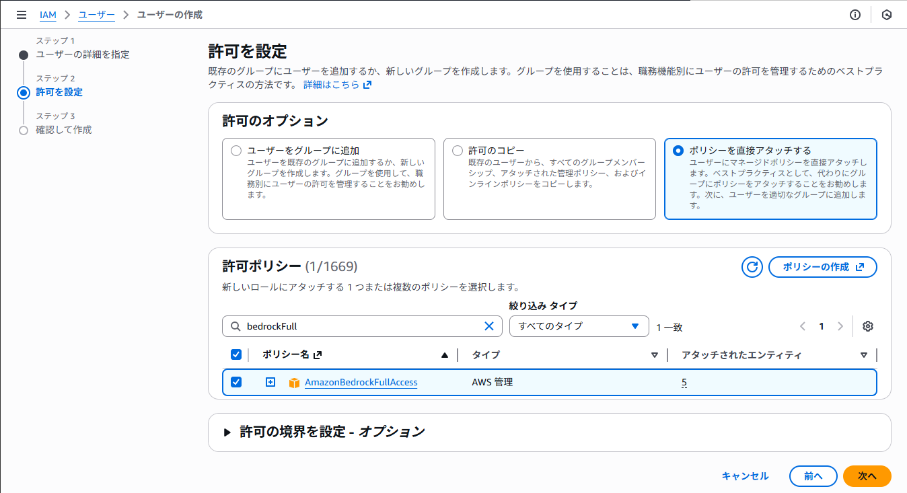Open table preferences gear icon
This screenshot has height=493, width=907.
coord(868,326)
